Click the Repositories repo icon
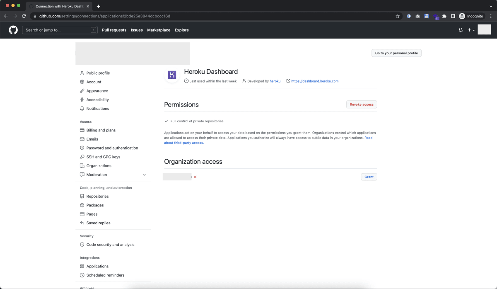The height and width of the screenshot is (289, 497). tap(82, 197)
